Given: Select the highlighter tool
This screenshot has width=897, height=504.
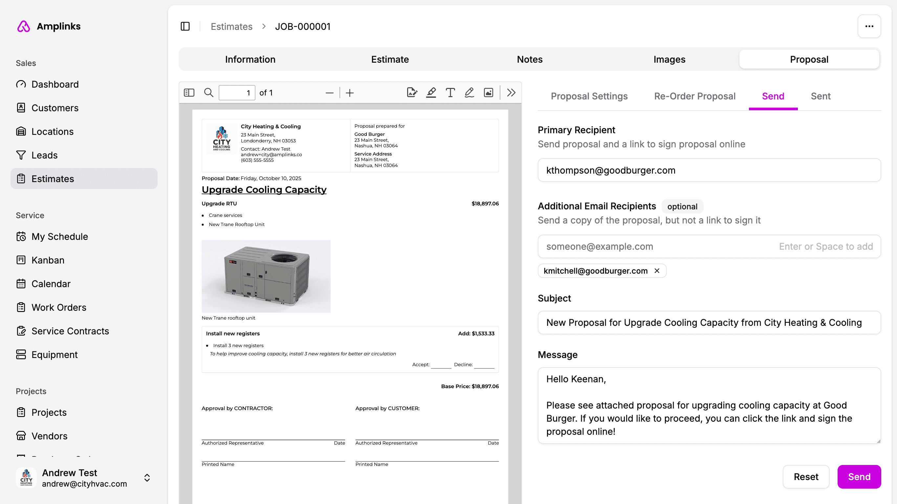Looking at the screenshot, I should pyautogui.click(x=431, y=93).
